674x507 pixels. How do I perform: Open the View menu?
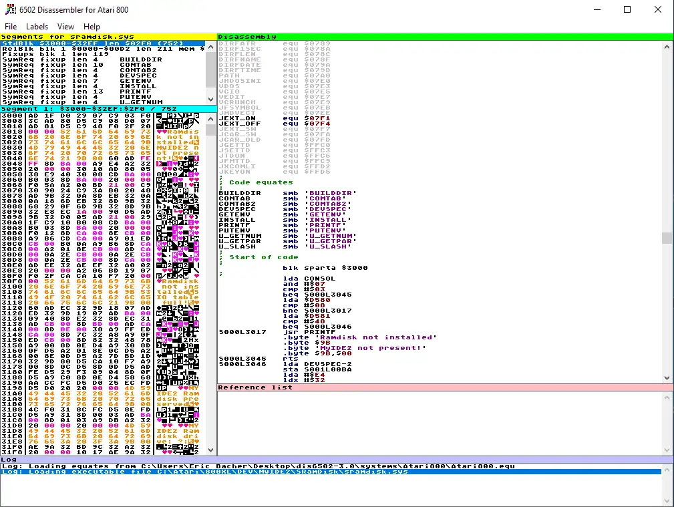coord(65,27)
